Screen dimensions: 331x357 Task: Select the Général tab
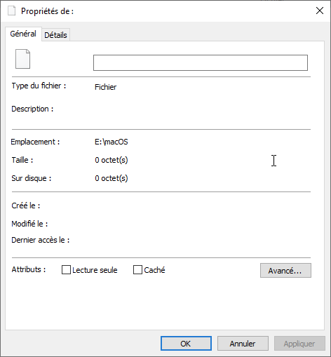coord(23,34)
